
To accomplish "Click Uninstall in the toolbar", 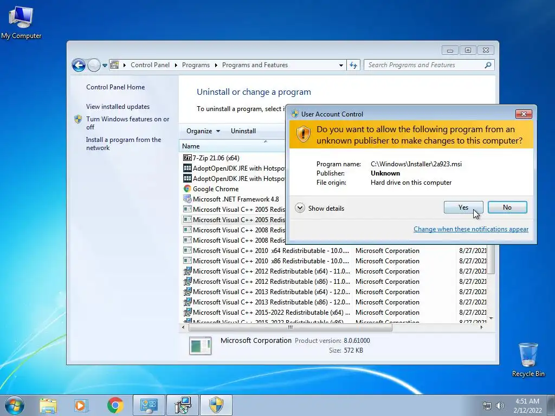I will (x=243, y=131).
